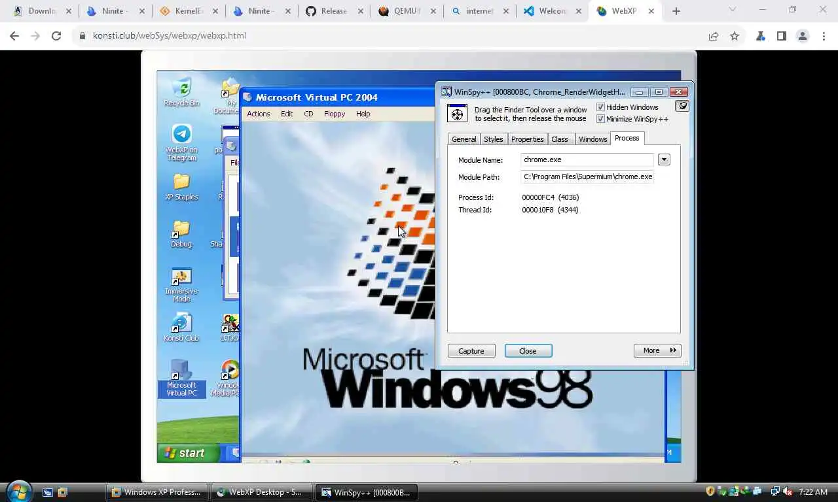The width and height of the screenshot is (838, 502).
Task: Switch to the Class tab in WinSpy++
Action: (560, 139)
